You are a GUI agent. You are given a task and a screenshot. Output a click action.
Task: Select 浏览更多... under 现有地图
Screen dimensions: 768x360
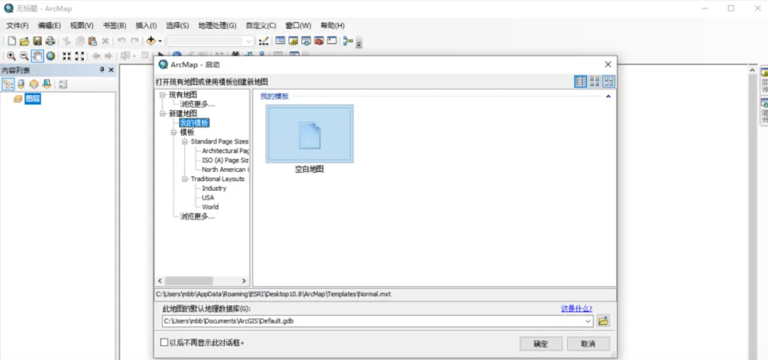pyautogui.click(x=197, y=104)
